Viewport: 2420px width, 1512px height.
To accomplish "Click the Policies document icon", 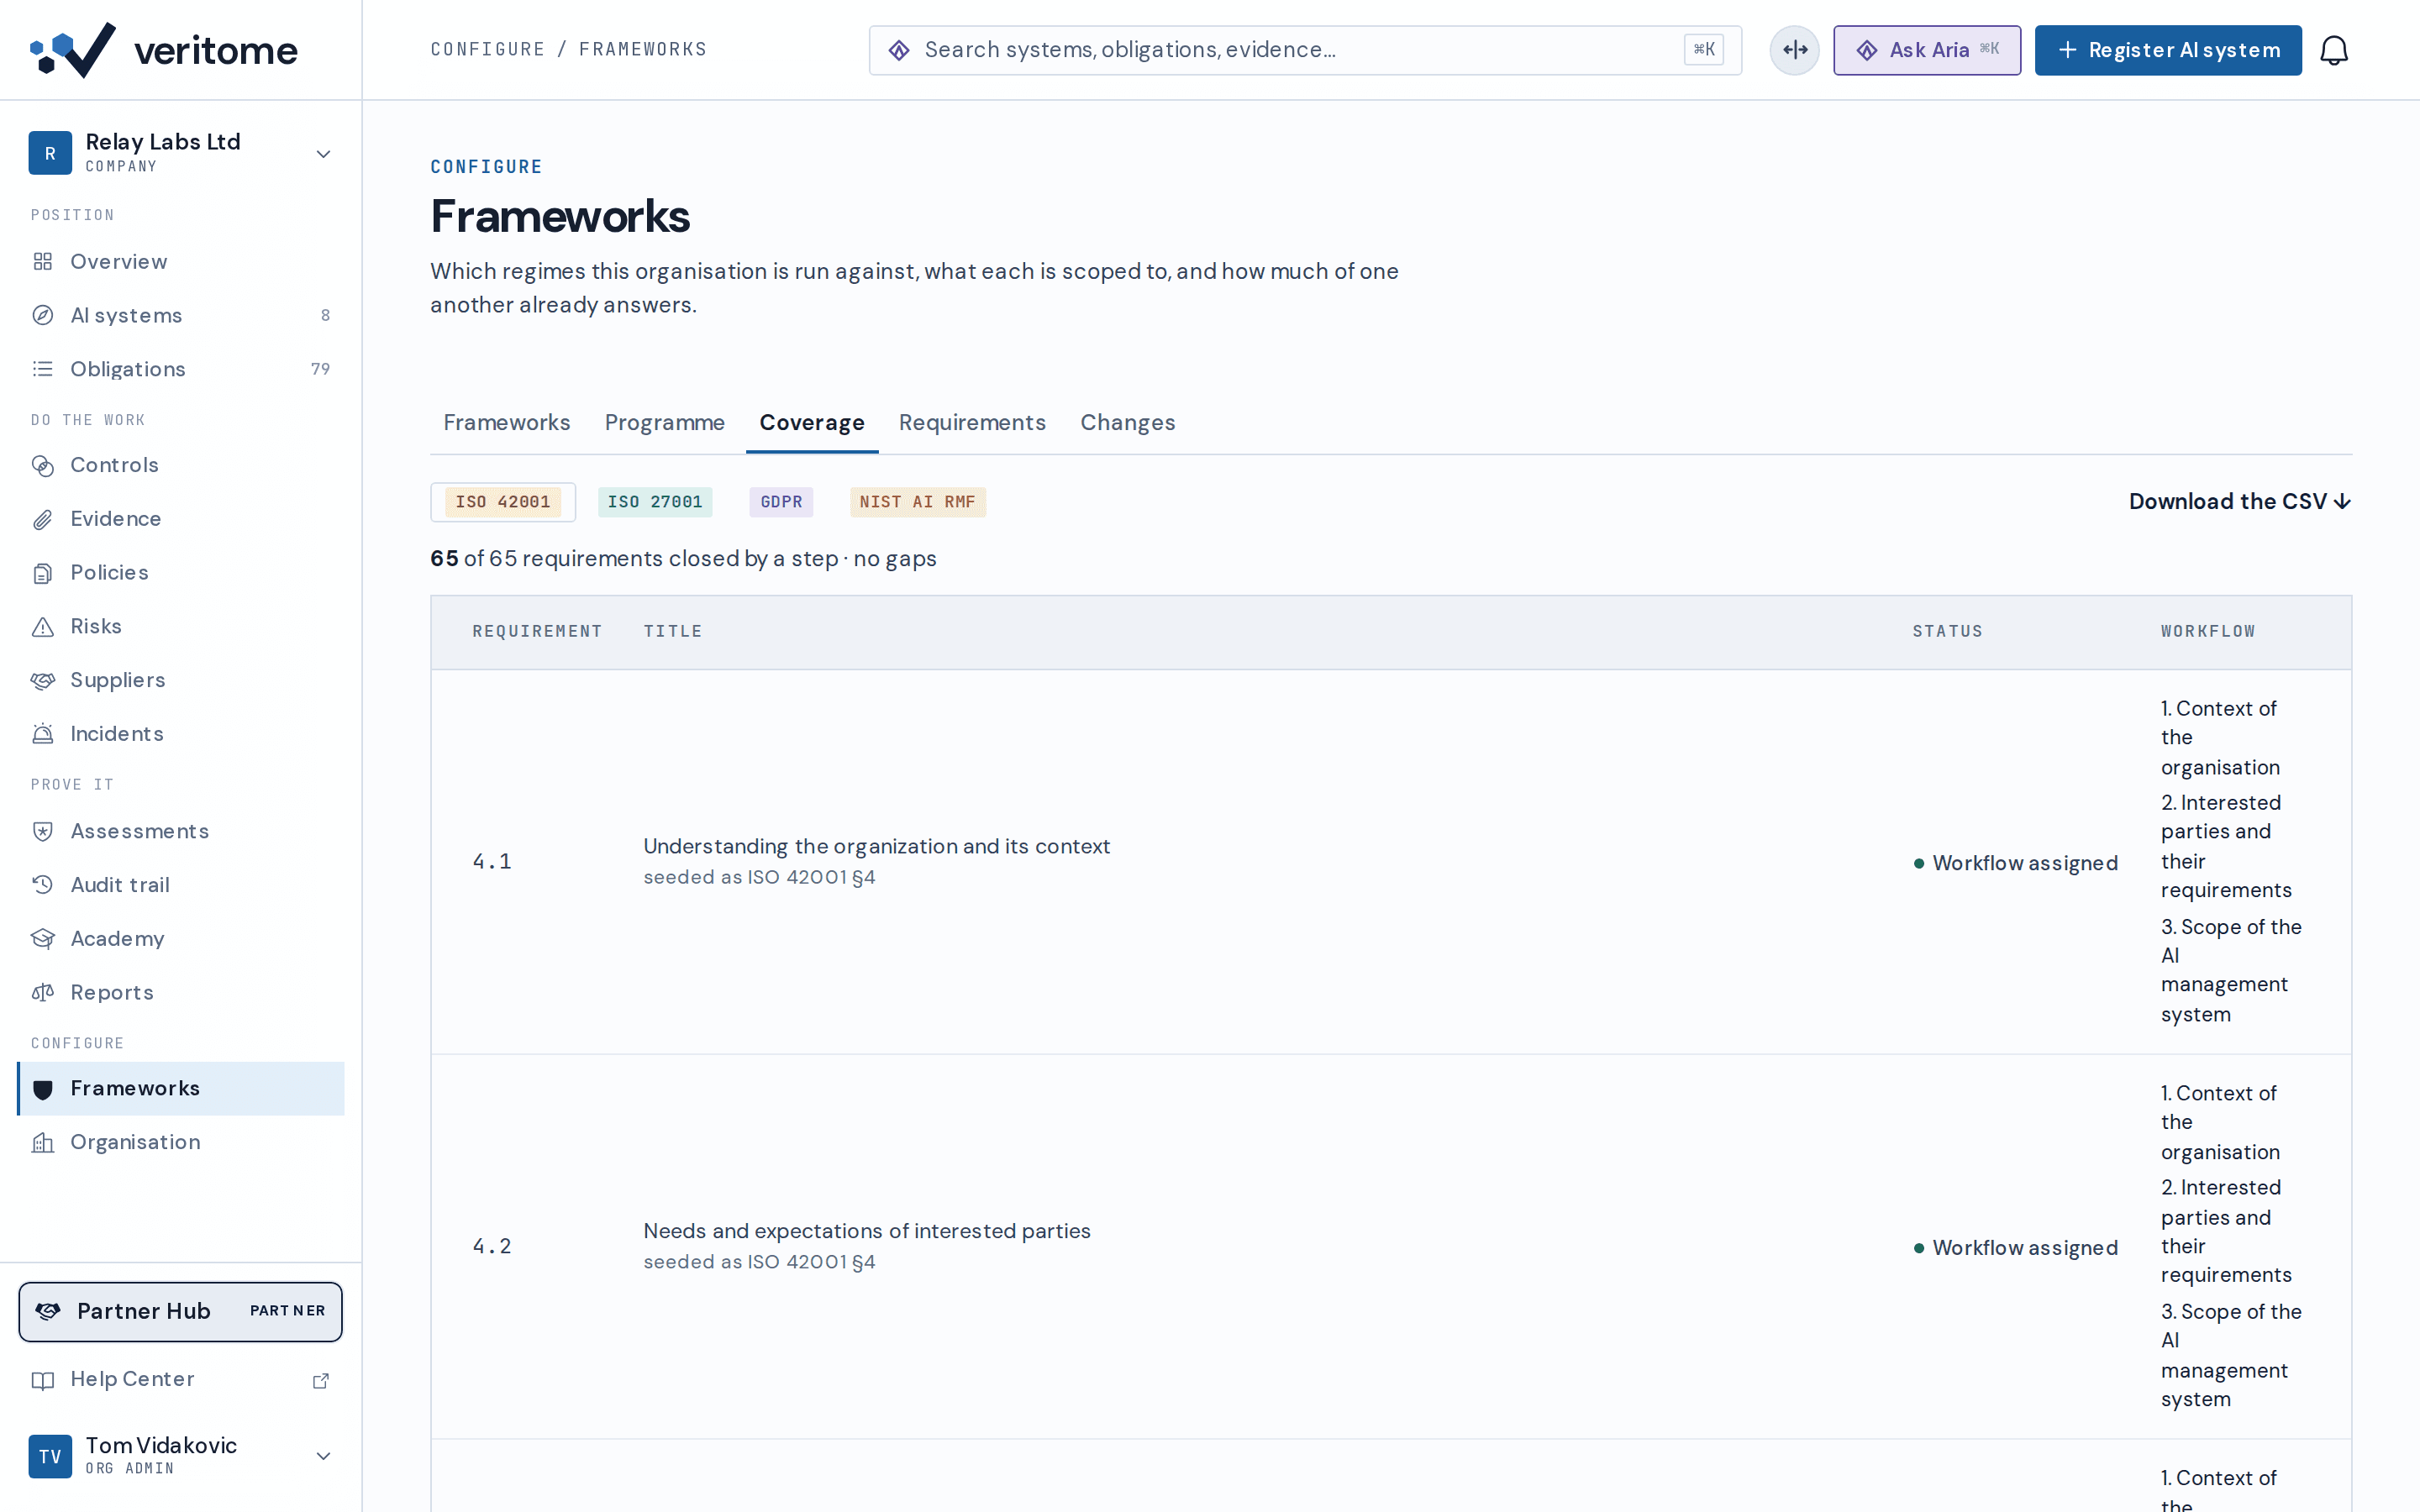I will 42,573.
